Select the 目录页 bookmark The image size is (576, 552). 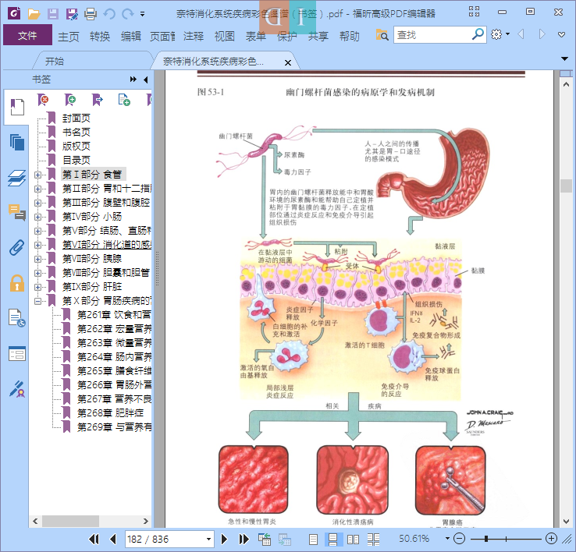click(76, 161)
